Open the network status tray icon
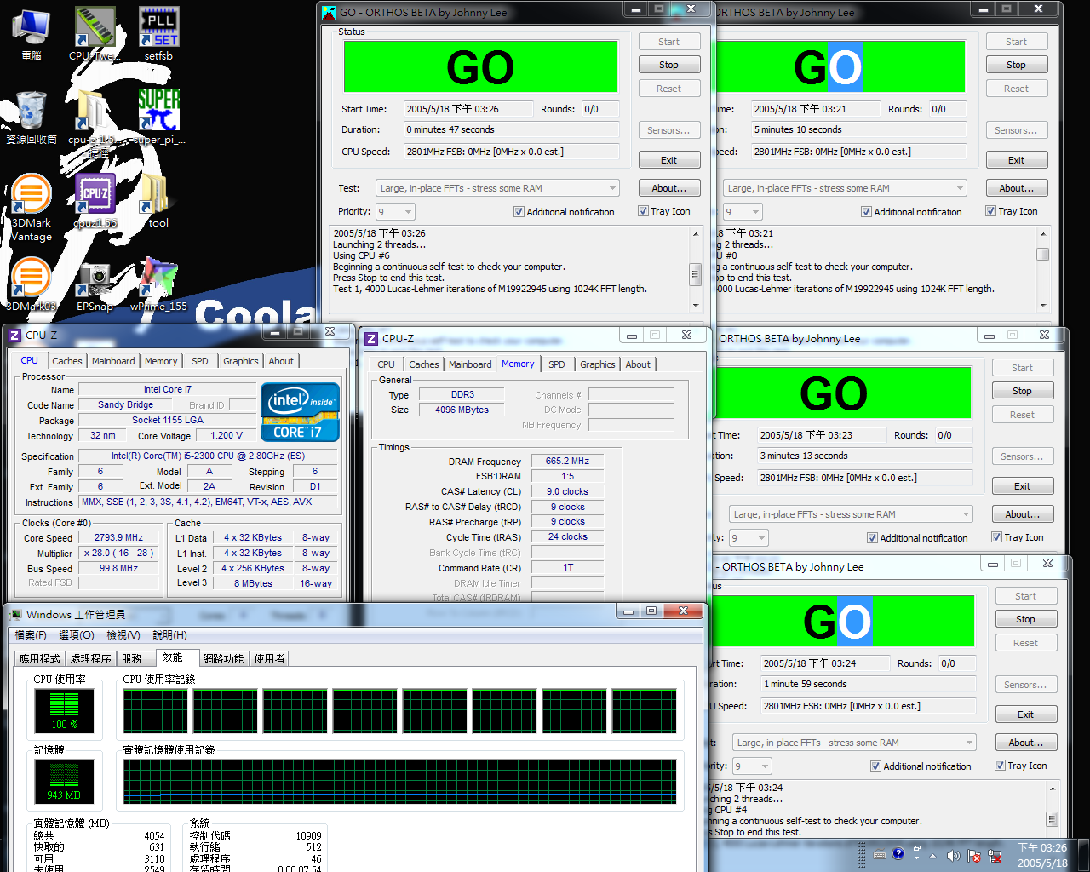 pos(995,856)
